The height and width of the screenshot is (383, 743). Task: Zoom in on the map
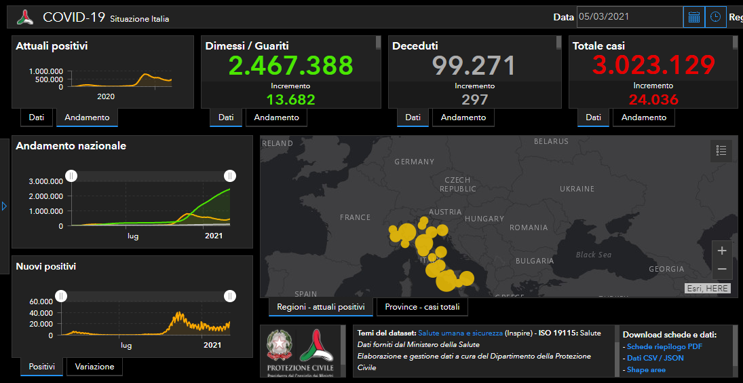click(x=722, y=251)
